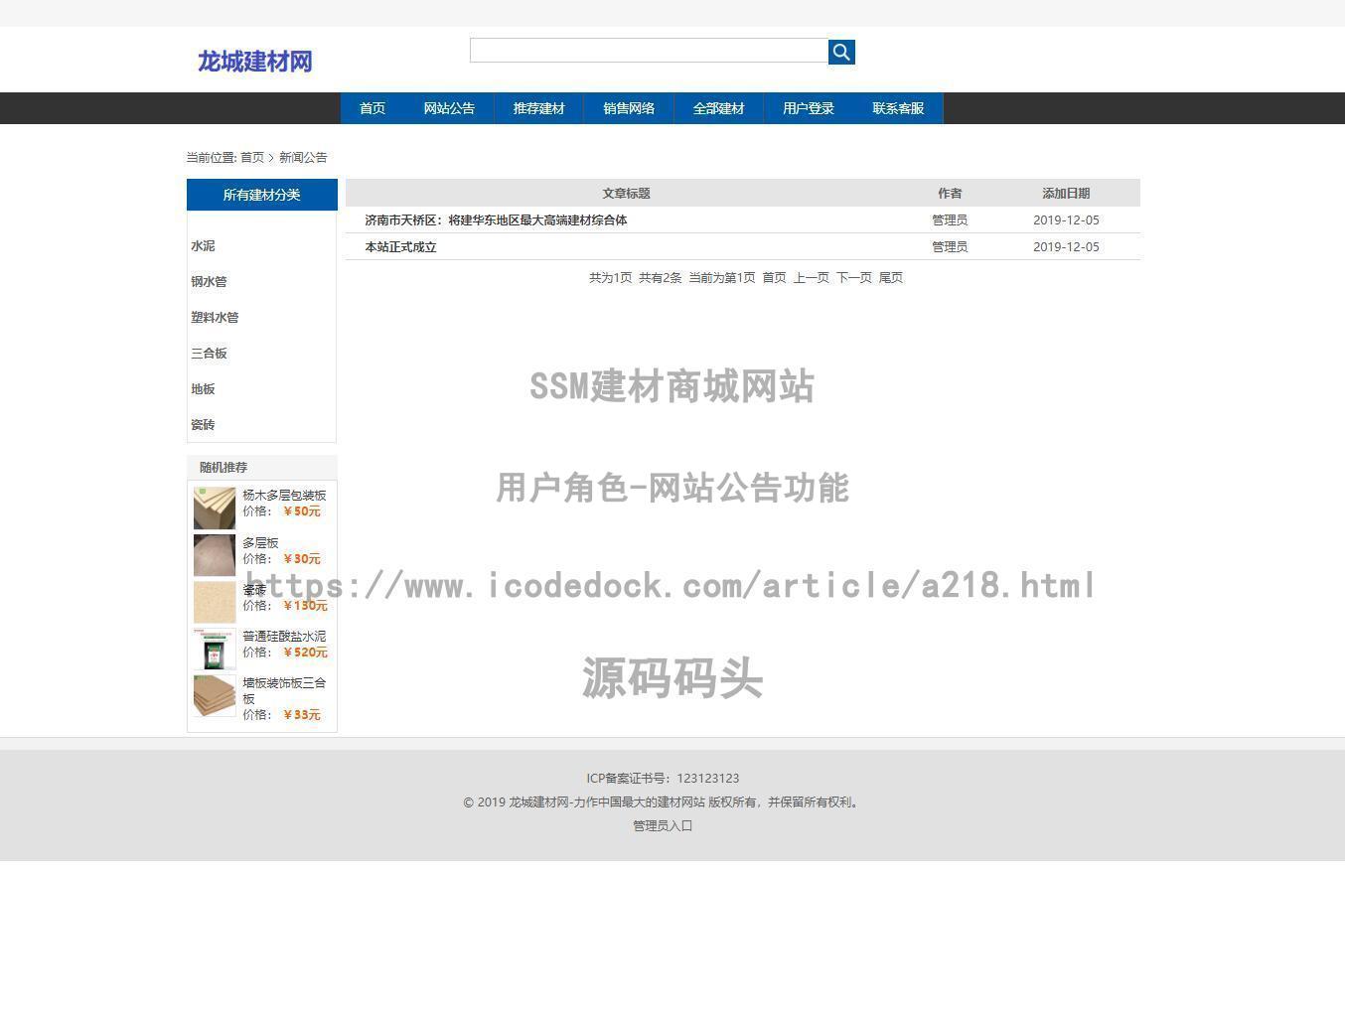Viewport: 1345px width, 1018px height.
Task: Select the 钢水管 category
Action: click(x=209, y=281)
